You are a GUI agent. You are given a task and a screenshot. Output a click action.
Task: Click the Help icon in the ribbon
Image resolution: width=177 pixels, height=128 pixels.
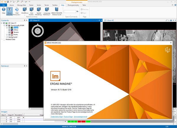pos(4,12)
